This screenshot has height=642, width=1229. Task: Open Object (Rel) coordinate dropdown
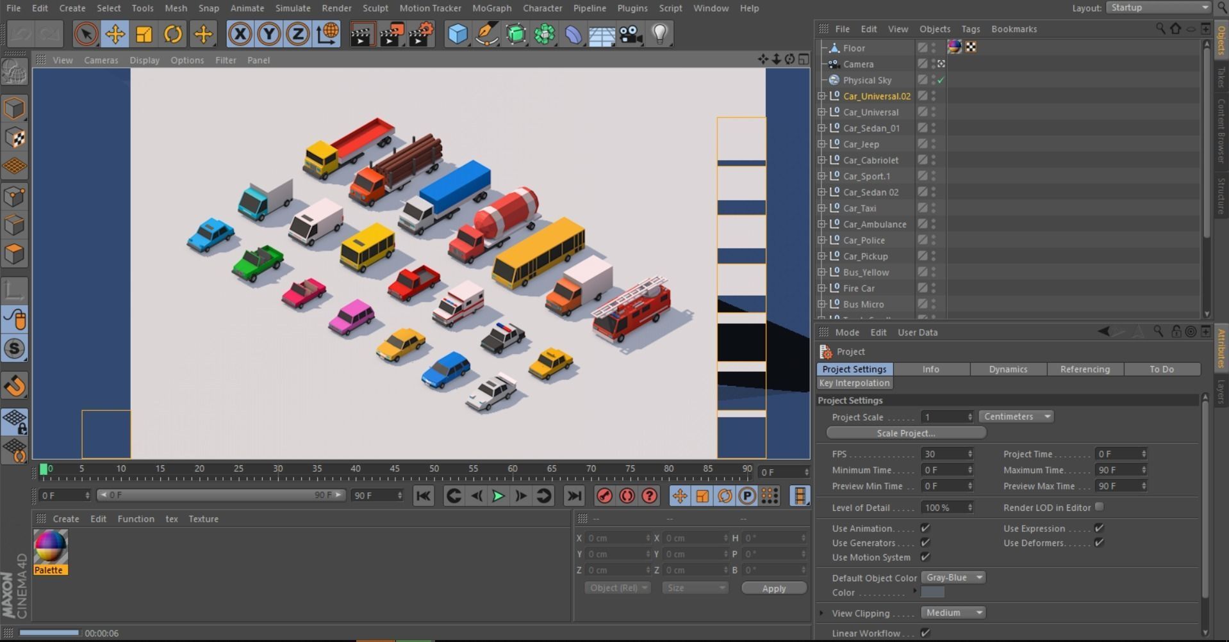(617, 588)
